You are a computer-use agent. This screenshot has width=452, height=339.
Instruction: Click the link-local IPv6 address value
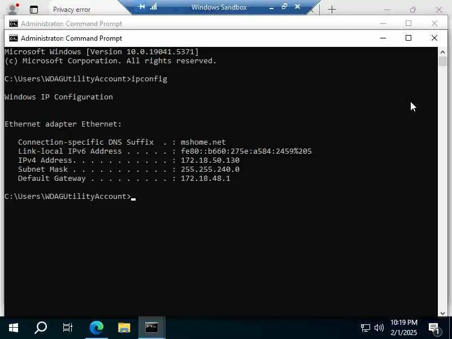tap(246, 151)
